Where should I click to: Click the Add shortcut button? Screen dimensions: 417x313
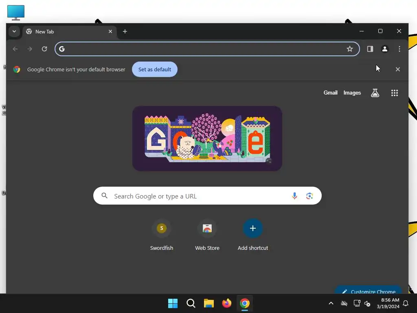(x=252, y=235)
